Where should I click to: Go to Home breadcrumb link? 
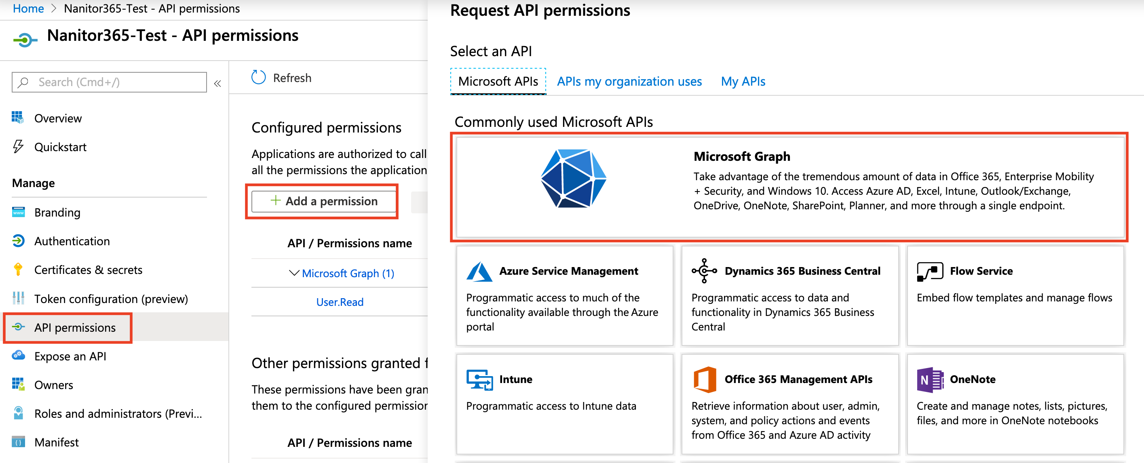click(28, 8)
